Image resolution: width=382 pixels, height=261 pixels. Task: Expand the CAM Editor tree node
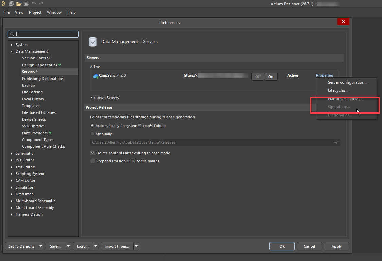click(12, 180)
